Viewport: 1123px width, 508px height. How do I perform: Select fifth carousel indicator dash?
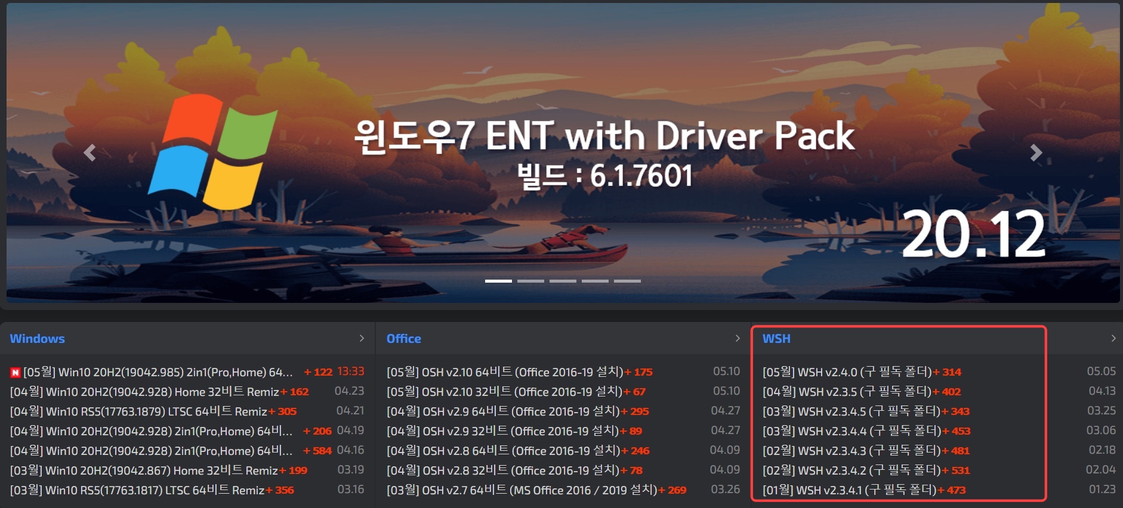click(627, 281)
